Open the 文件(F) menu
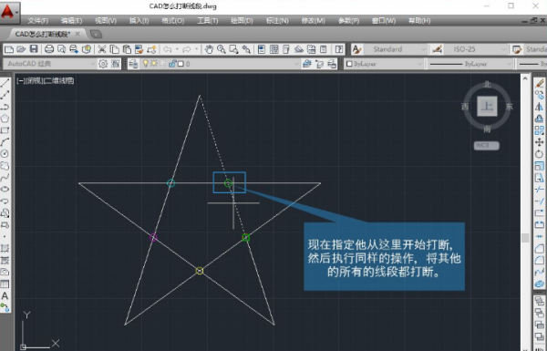The width and height of the screenshot is (547, 351). (x=38, y=21)
